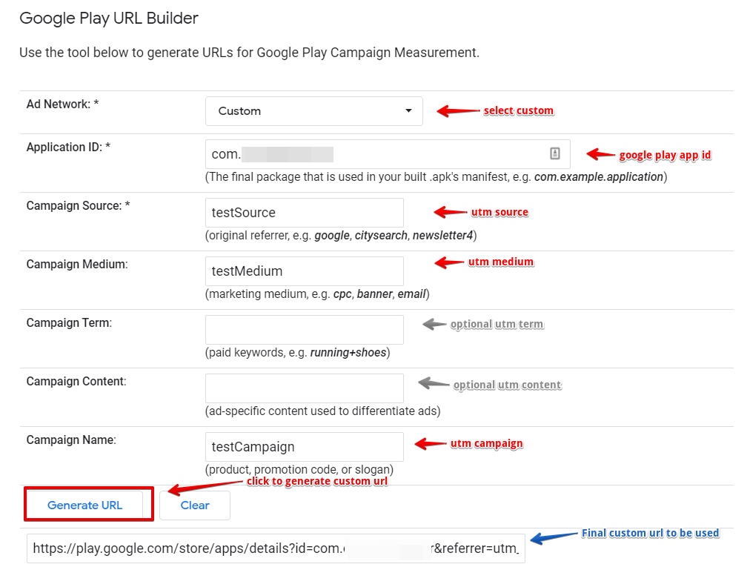747x567 pixels.
Task: Click the autofill icon in Application ID field
Action: pos(555,153)
